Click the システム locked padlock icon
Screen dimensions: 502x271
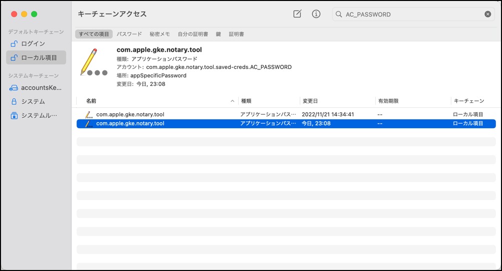(x=14, y=101)
